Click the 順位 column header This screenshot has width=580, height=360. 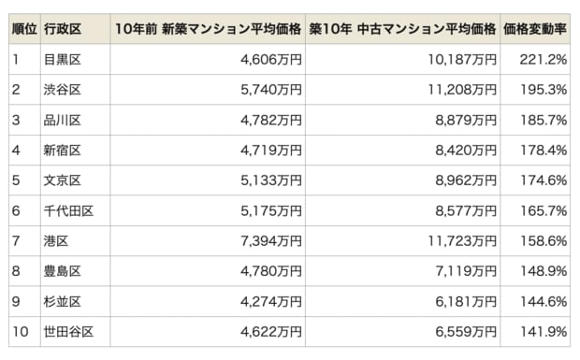tap(24, 29)
